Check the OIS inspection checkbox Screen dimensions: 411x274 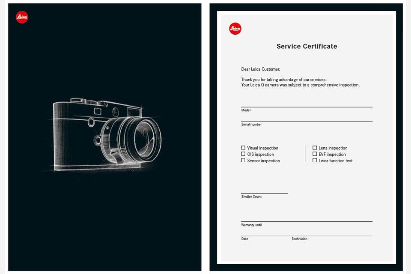coord(243,154)
